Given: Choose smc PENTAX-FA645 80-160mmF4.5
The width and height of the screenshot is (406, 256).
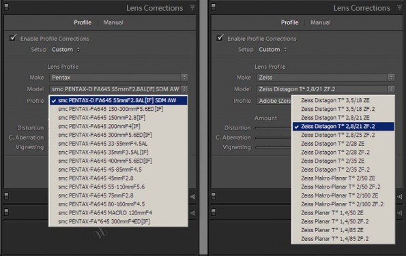Looking at the screenshot, I should pos(118,204).
